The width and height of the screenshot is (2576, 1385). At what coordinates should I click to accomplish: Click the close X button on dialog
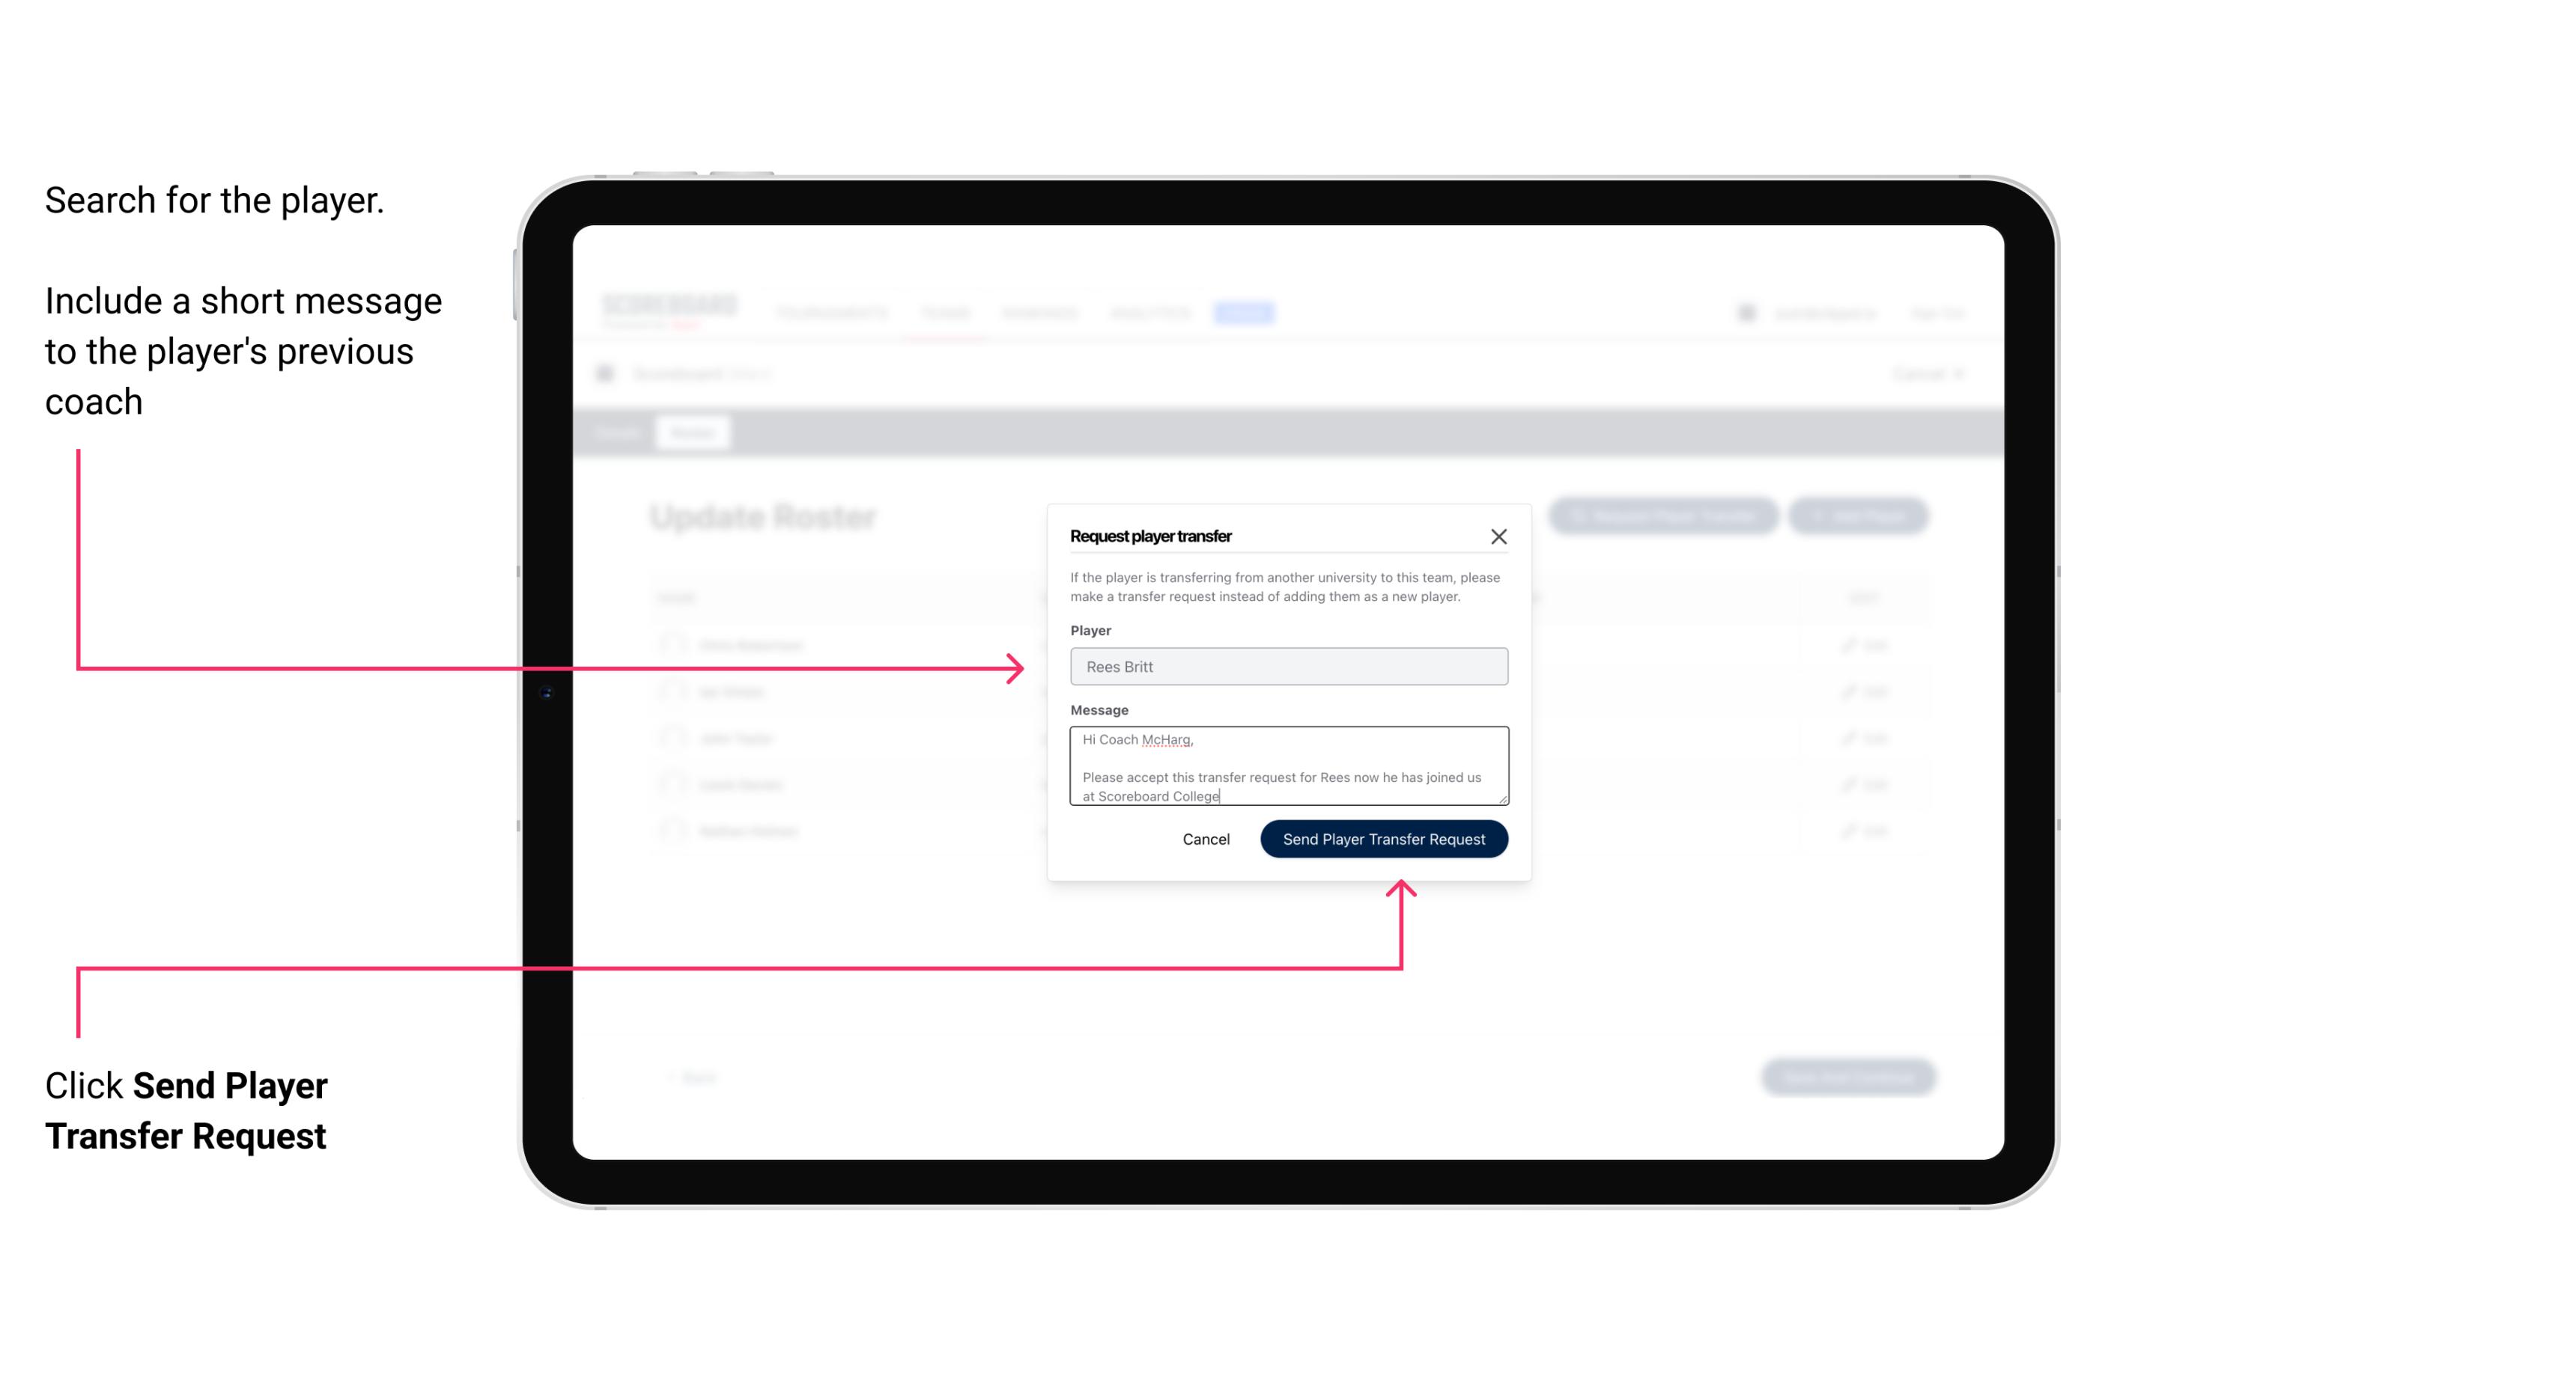1499,536
